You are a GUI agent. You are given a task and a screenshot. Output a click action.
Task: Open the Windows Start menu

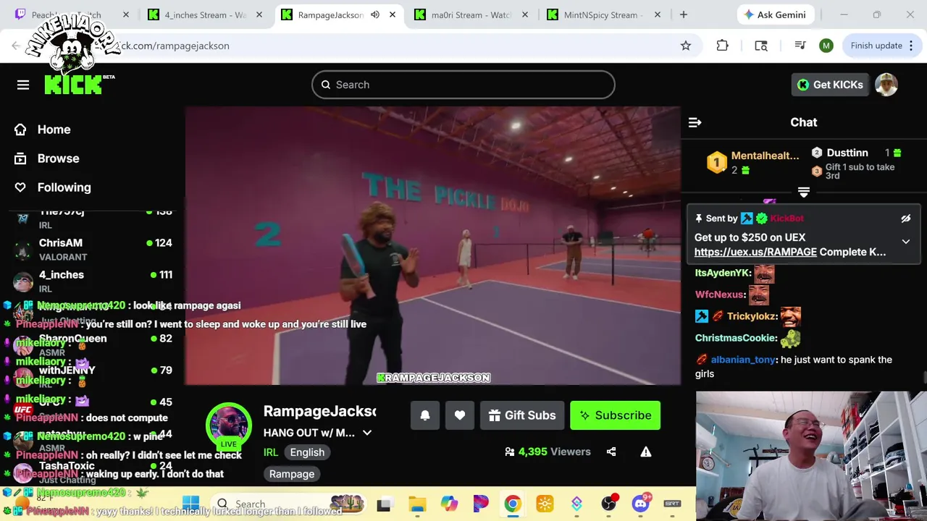(190, 504)
